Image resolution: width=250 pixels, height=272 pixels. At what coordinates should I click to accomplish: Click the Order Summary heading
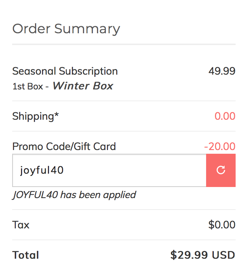point(66,29)
